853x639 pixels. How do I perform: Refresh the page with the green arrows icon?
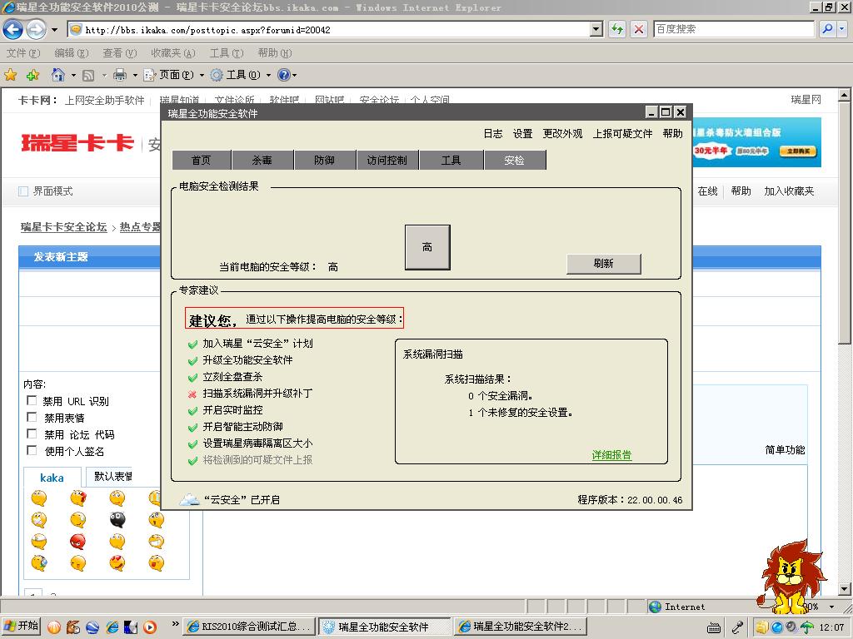[617, 29]
